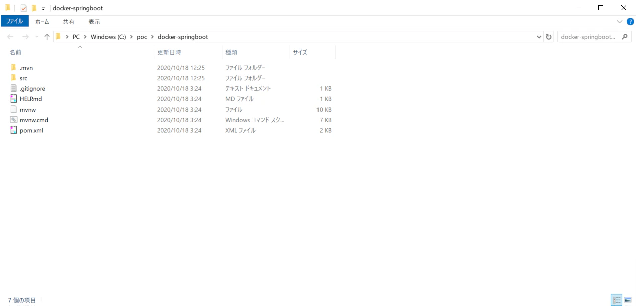Screen dimensions: 636x306
Task: Click the mvnw.cmd script file icon
Action: point(13,120)
